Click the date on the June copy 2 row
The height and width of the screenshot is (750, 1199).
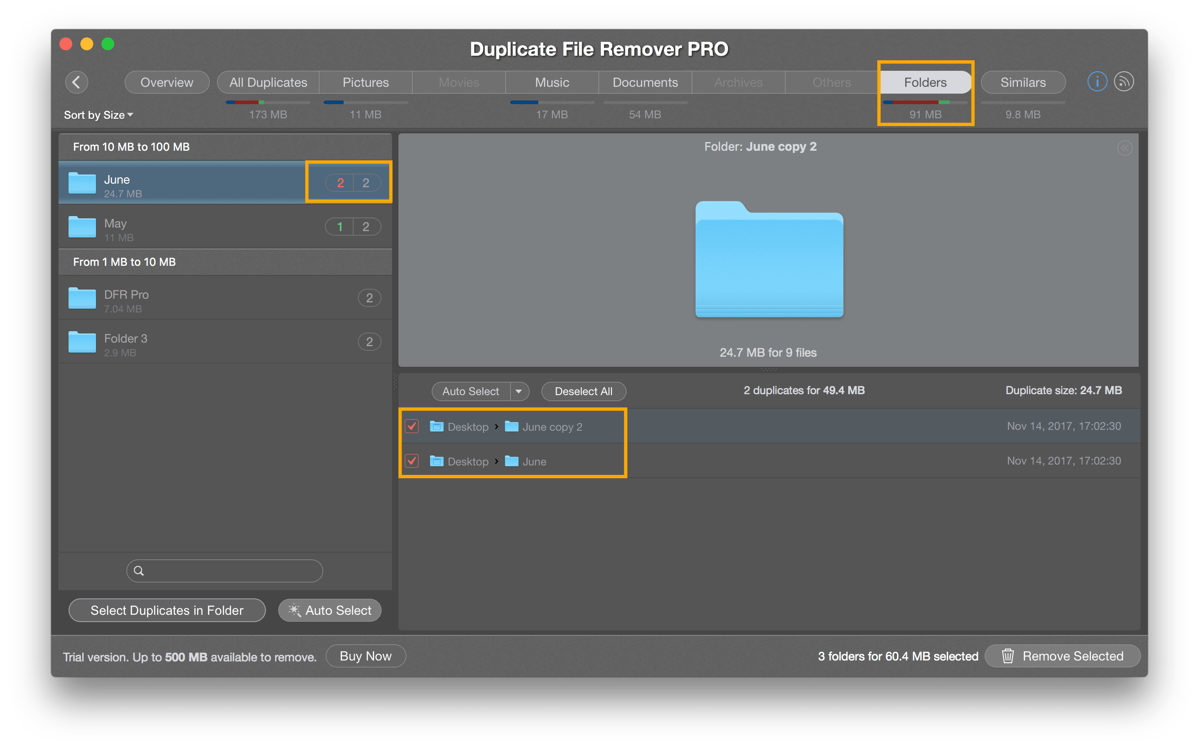coord(1064,426)
